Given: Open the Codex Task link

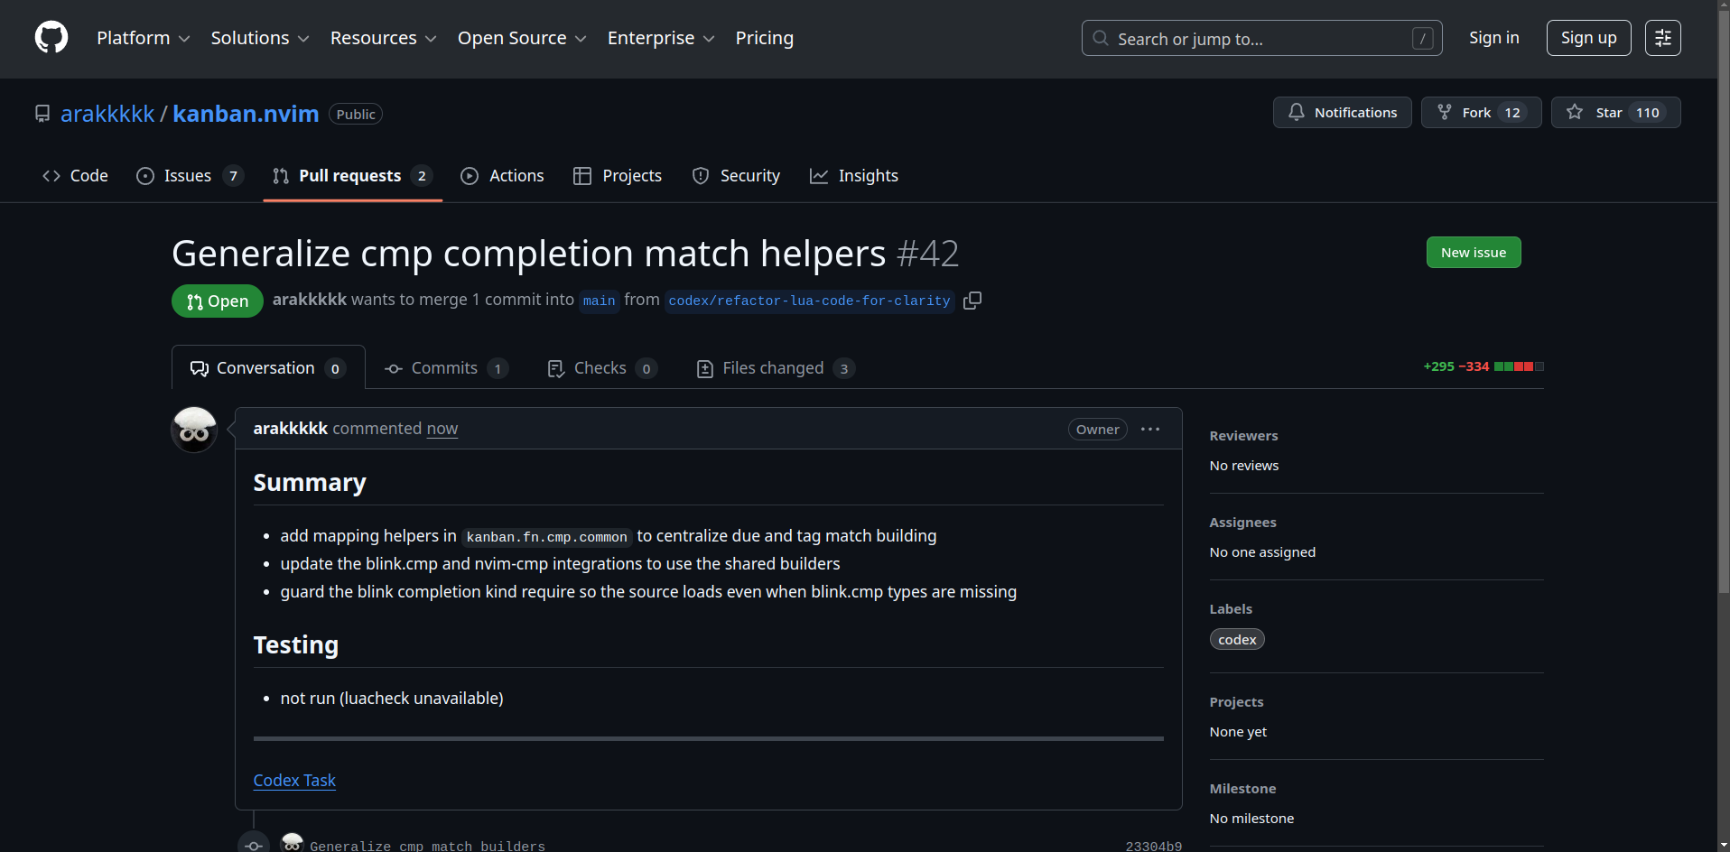Looking at the screenshot, I should [x=294, y=781].
